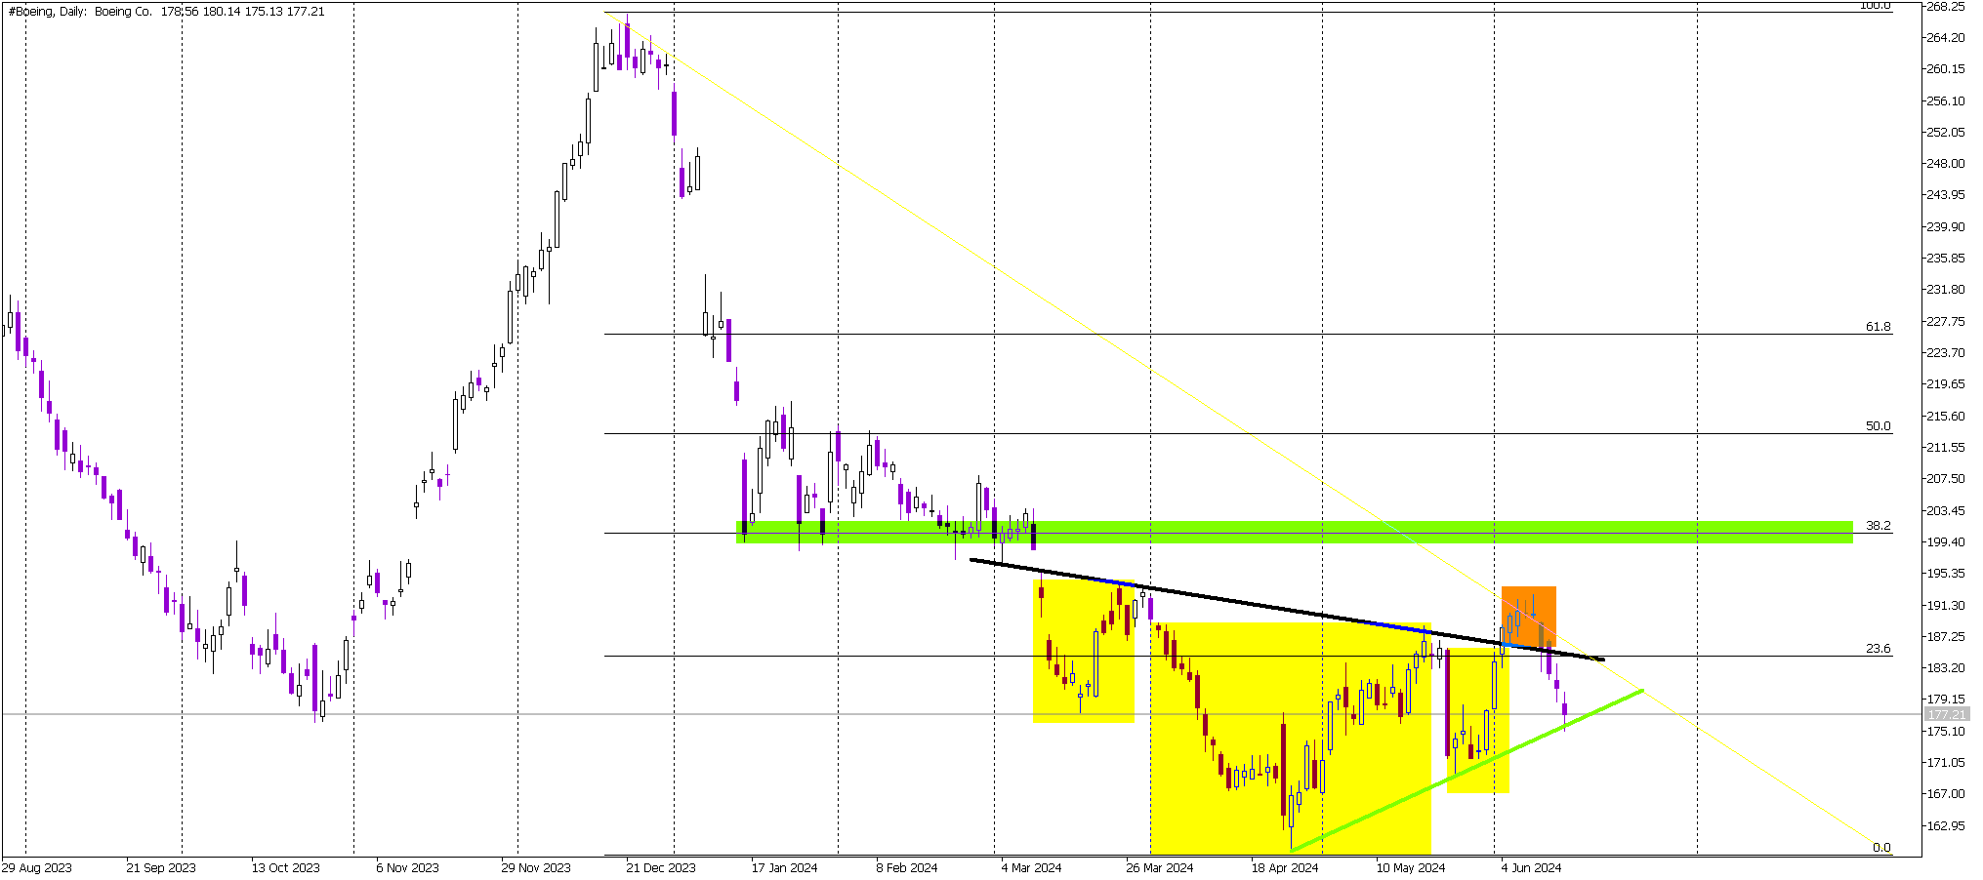The width and height of the screenshot is (1983, 880).
Task: Select the large yellow rectangle around April 2024
Action: coord(1291,739)
